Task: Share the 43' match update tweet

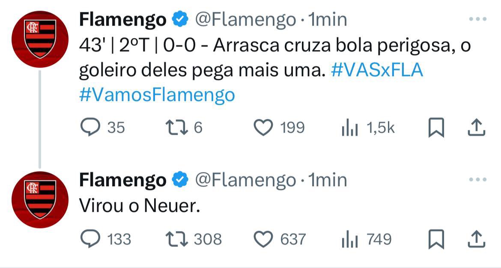Action: coord(475,128)
